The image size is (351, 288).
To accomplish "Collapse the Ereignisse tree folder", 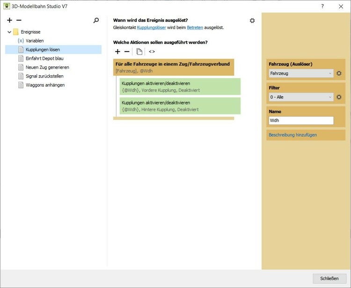I will [9, 32].
